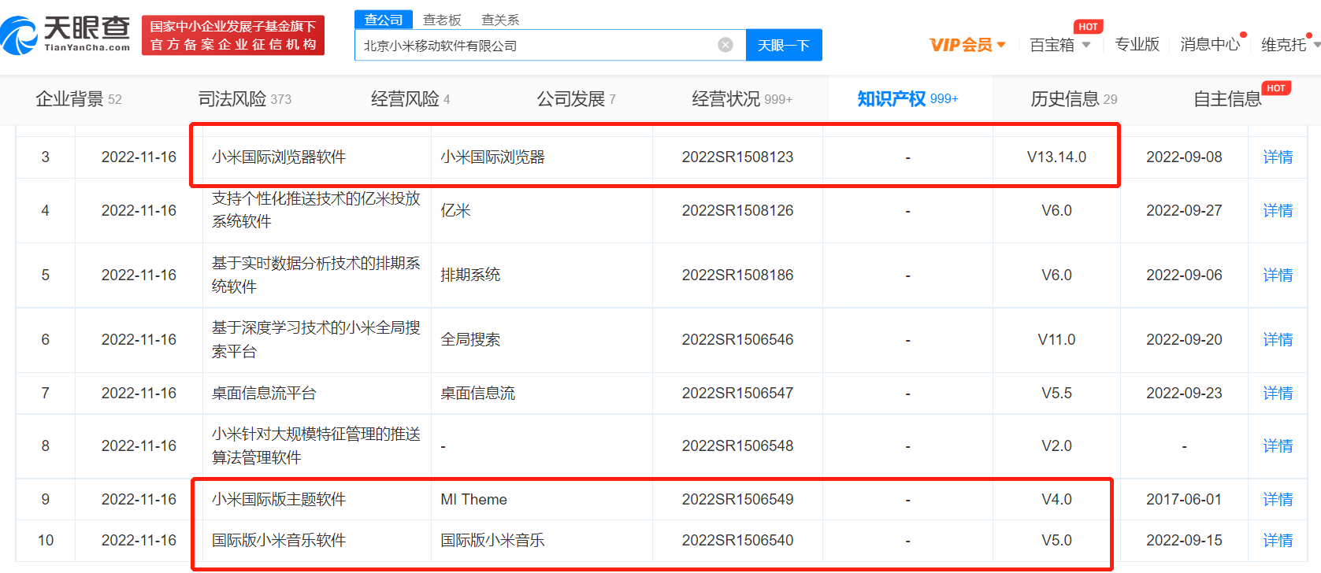
Task: Click the 基于深度学习技术的小米全局搜索平台 cell
Action: coord(316,339)
